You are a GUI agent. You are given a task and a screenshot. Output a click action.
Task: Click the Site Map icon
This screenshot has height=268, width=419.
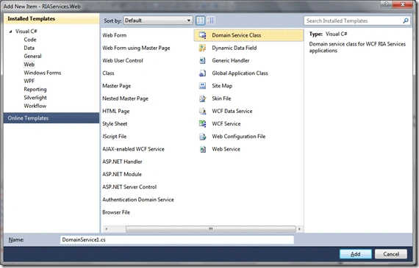click(203, 86)
